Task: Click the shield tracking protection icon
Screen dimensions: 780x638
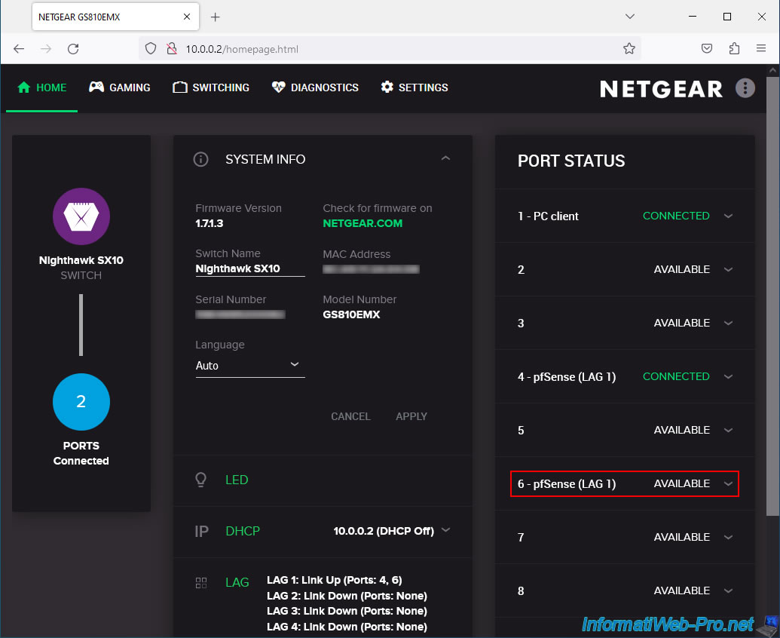Action: [x=151, y=49]
